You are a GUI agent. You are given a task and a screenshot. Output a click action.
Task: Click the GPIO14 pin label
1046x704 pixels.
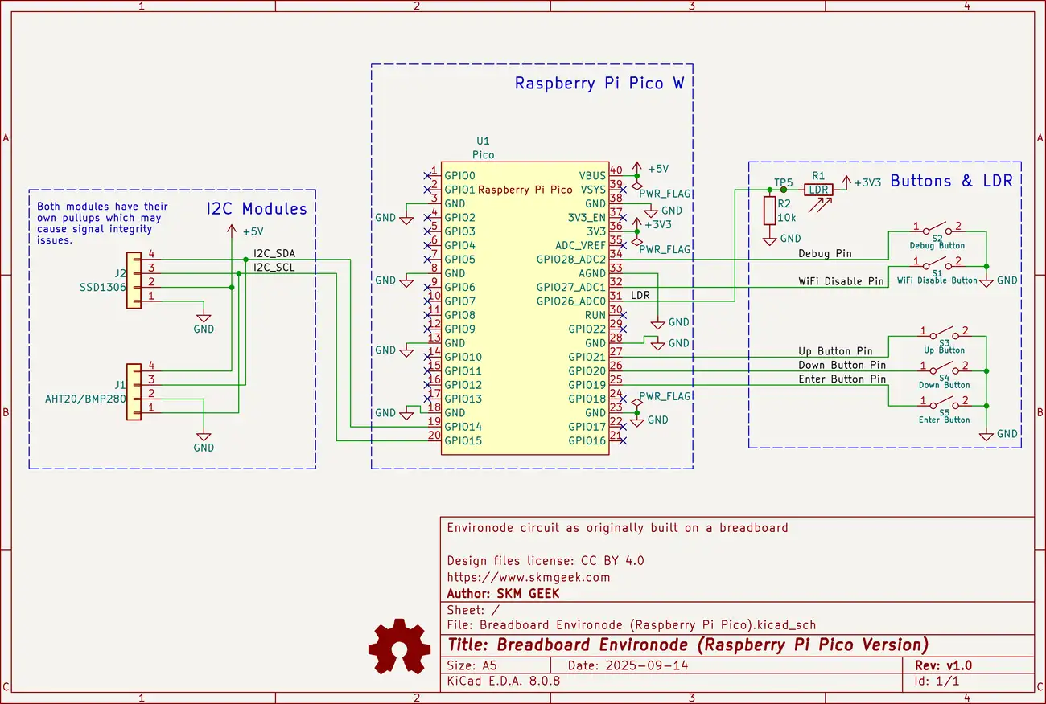(463, 427)
